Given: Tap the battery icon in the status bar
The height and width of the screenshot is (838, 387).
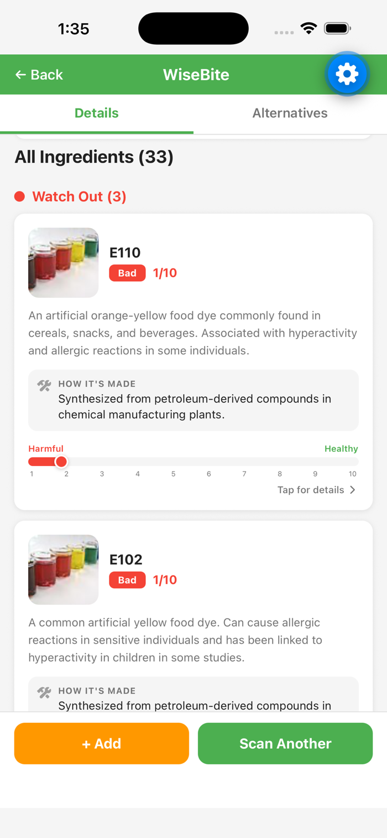Looking at the screenshot, I should tap(337, 28).
